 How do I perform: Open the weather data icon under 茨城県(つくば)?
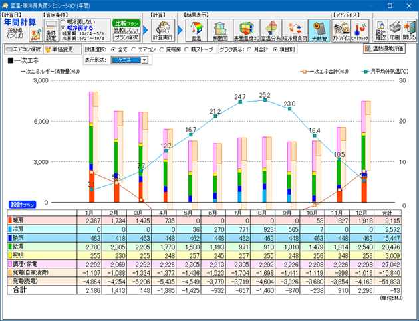pyautogui.click(x=36, y=34)
